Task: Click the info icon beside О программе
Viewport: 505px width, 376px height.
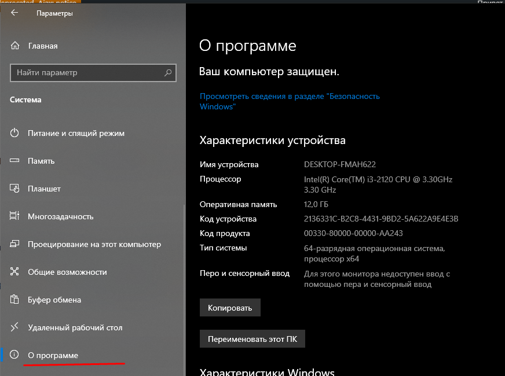Action: coord(15,355)
